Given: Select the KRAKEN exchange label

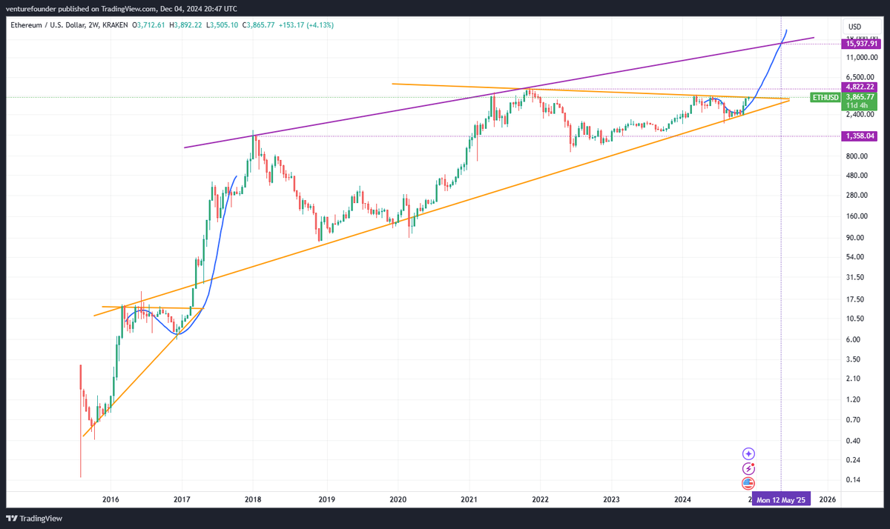Looking at the screenshot, I should 113,24.
